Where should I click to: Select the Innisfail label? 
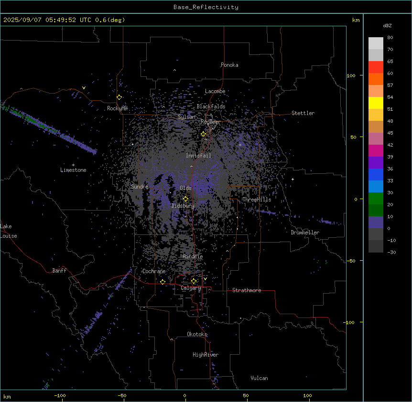(x=199, y=156)
